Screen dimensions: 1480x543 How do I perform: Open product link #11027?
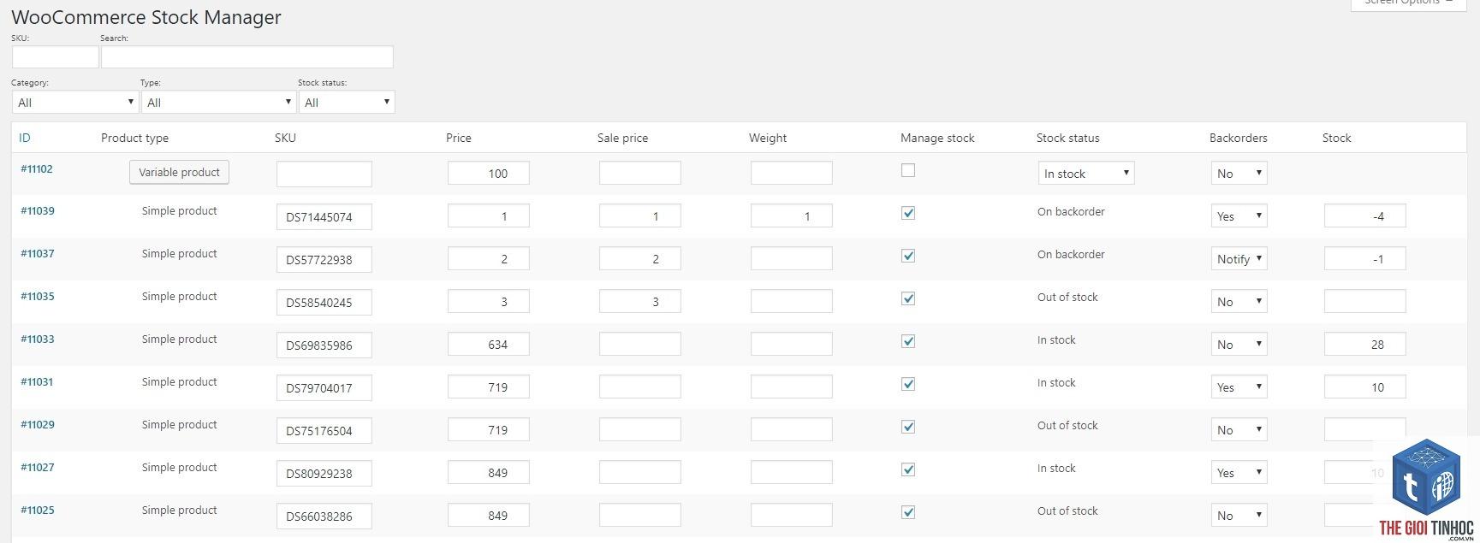(x=37, y=467)
